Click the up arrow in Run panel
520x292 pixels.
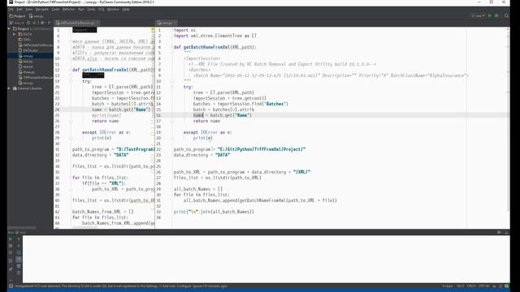[x=19, y=238]
